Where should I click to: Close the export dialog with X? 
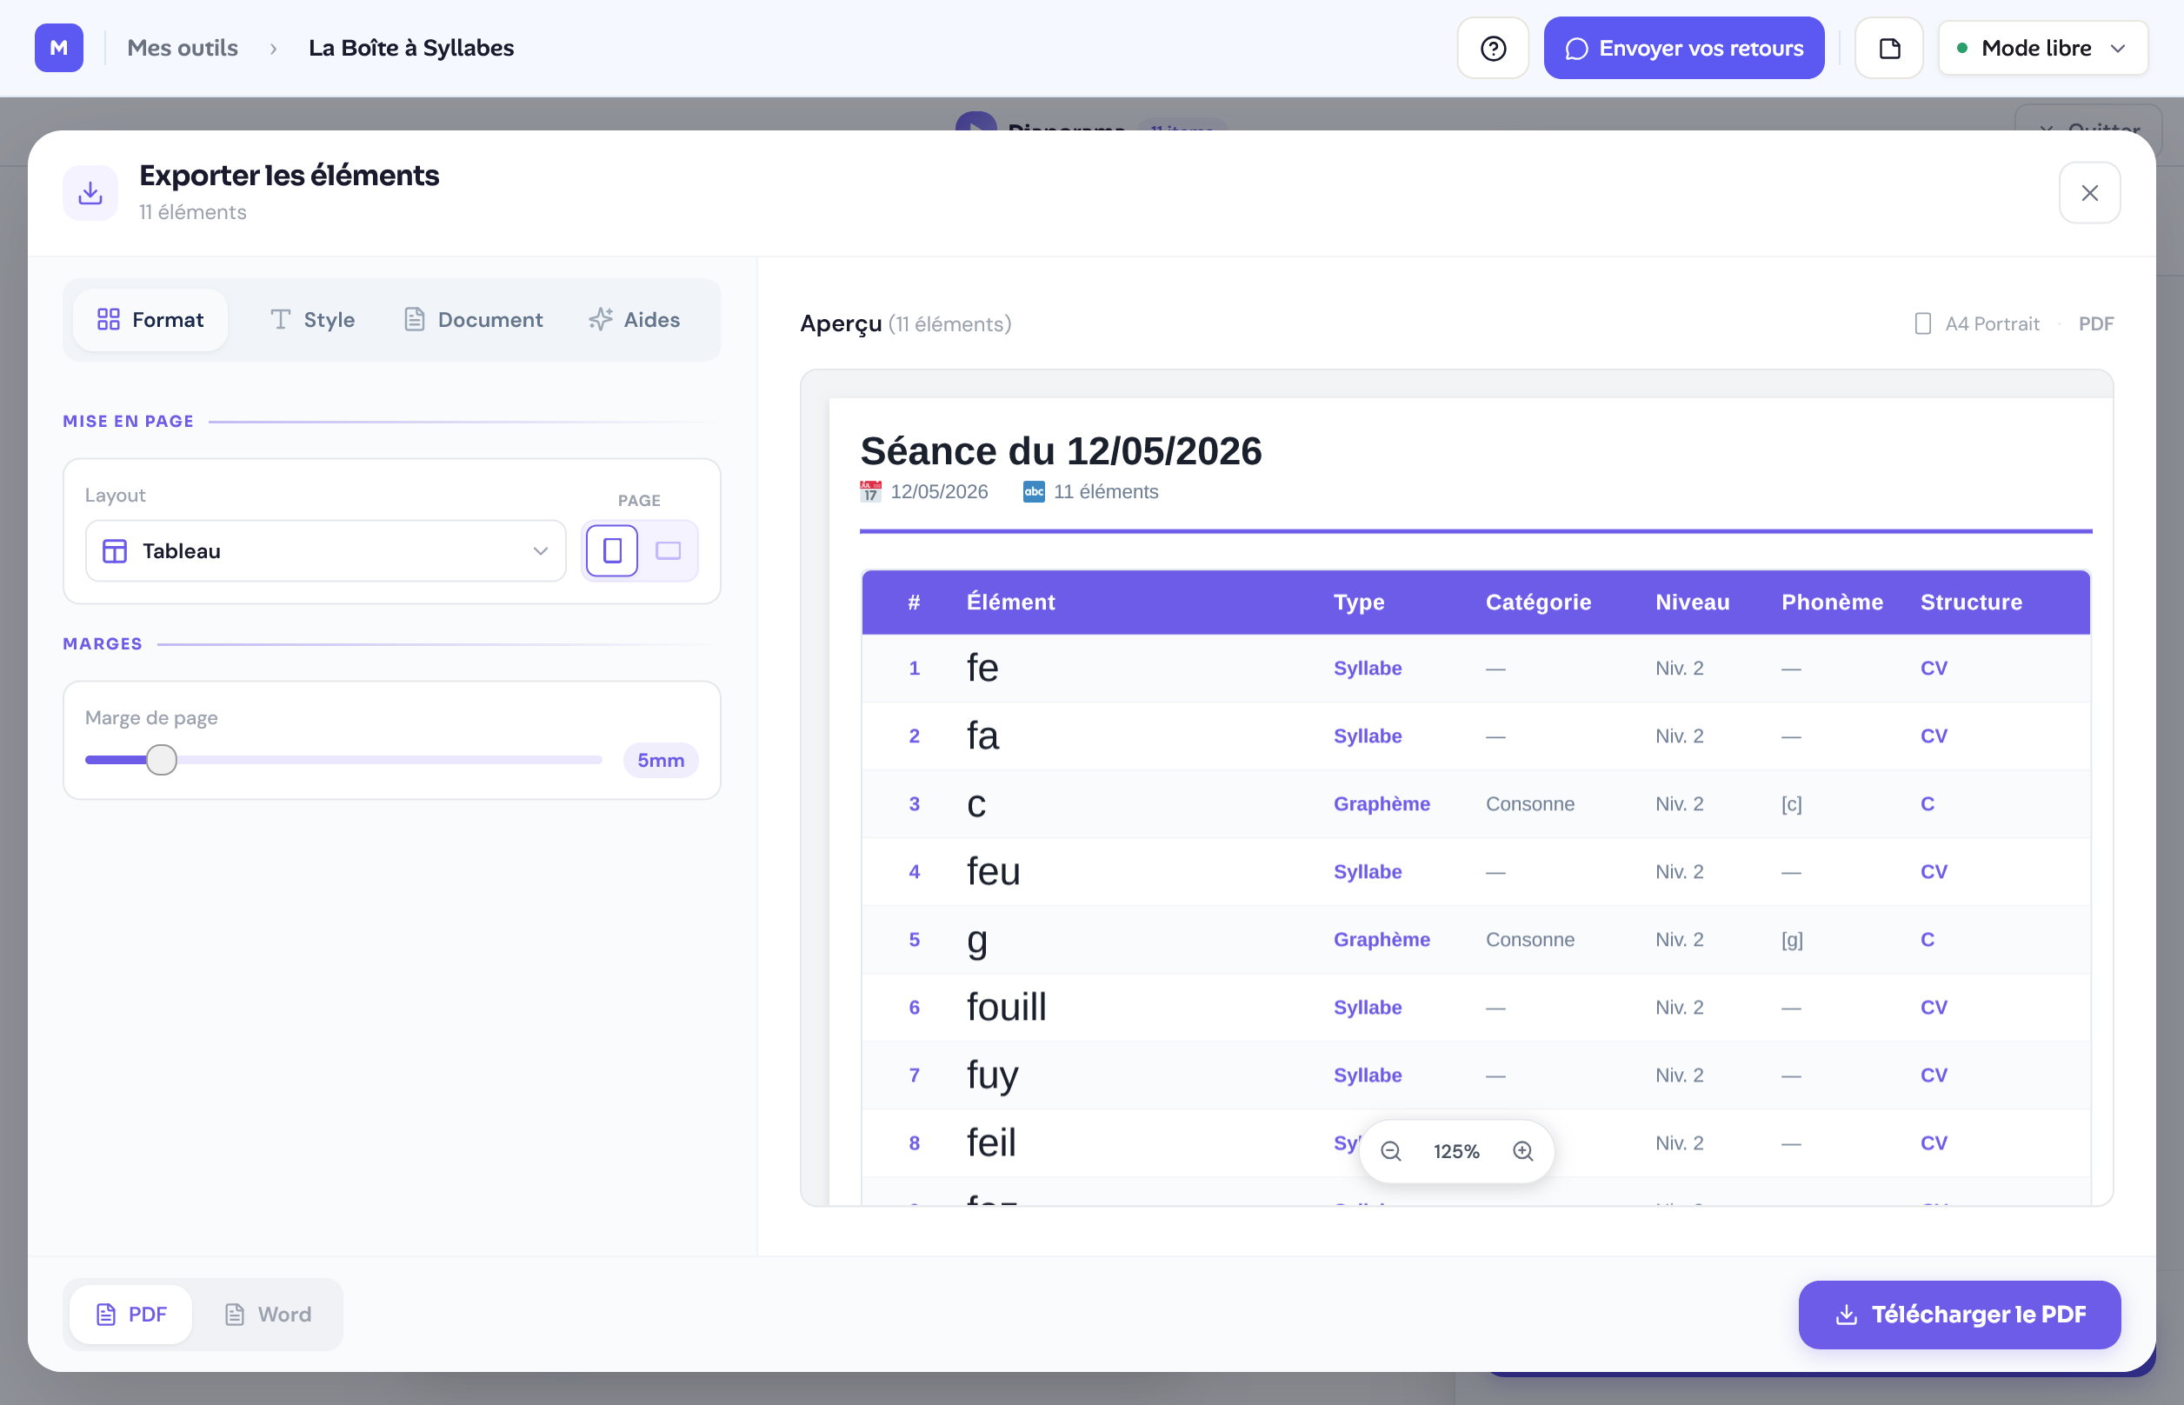click(x=2089, y=192)
